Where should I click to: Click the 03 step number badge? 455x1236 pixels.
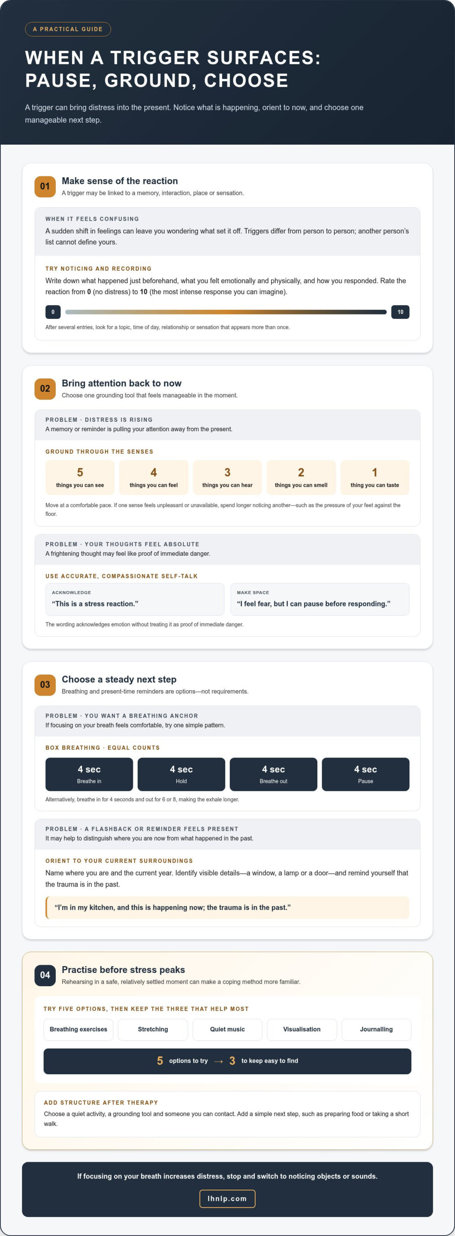(45, 685)
